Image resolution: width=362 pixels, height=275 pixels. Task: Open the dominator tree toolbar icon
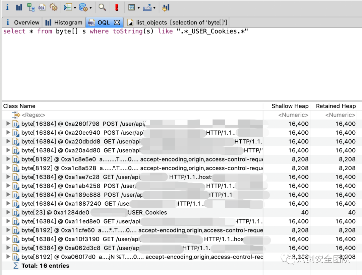[x=31, y=7]
